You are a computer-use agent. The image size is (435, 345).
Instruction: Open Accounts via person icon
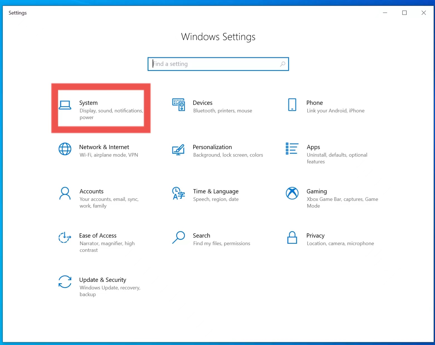(x=65, y=193)
